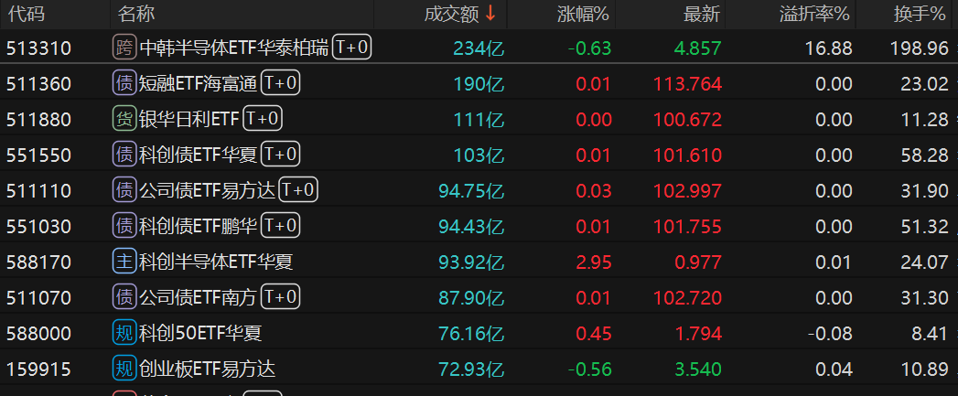958x396 pixels.
Task: Click T+0 tag on 公司债ETF易方达
Action: tap(298, 190)
